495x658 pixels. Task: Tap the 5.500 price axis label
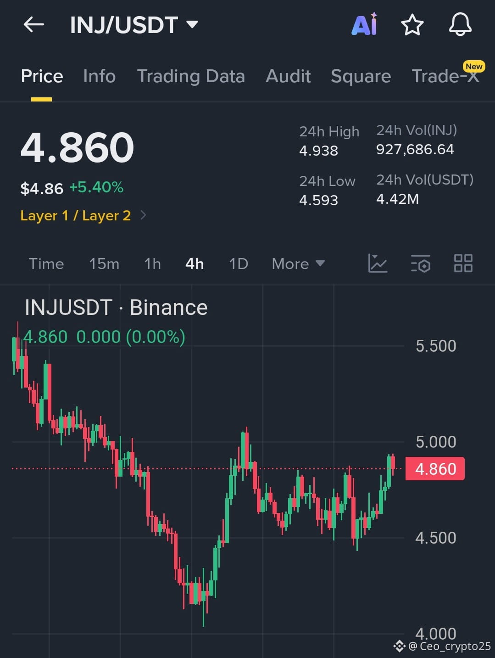[436, 346]
